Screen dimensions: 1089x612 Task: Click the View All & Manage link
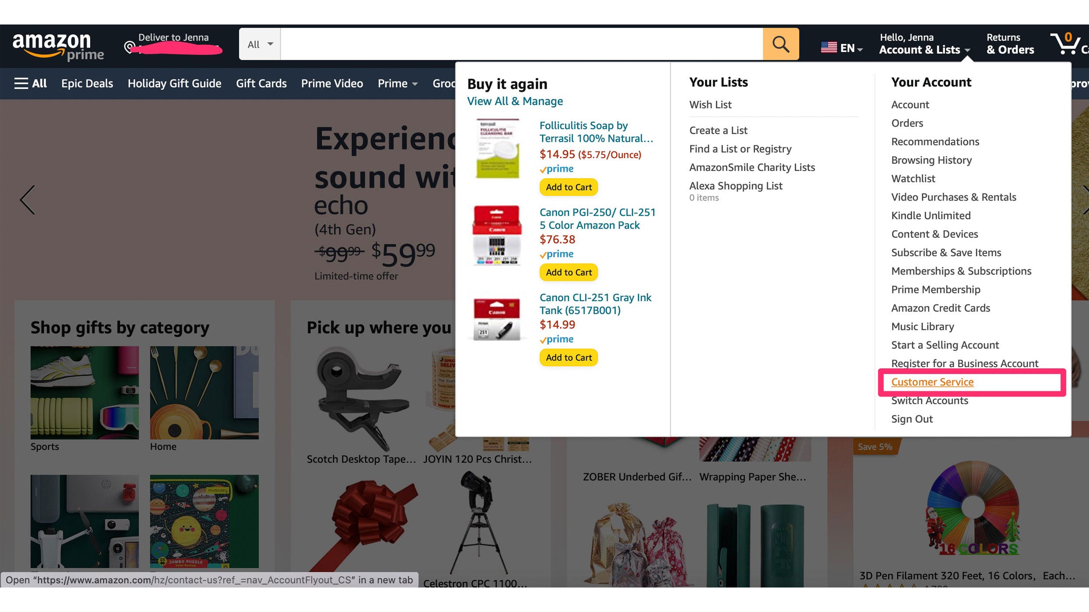pyautogui.click(x=515, y=100)
